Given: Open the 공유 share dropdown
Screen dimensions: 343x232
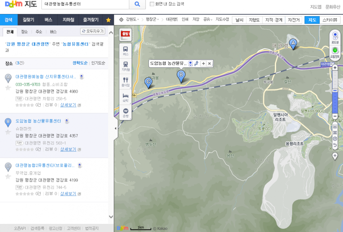Looking at the screenshot, I should click(208, 19).
